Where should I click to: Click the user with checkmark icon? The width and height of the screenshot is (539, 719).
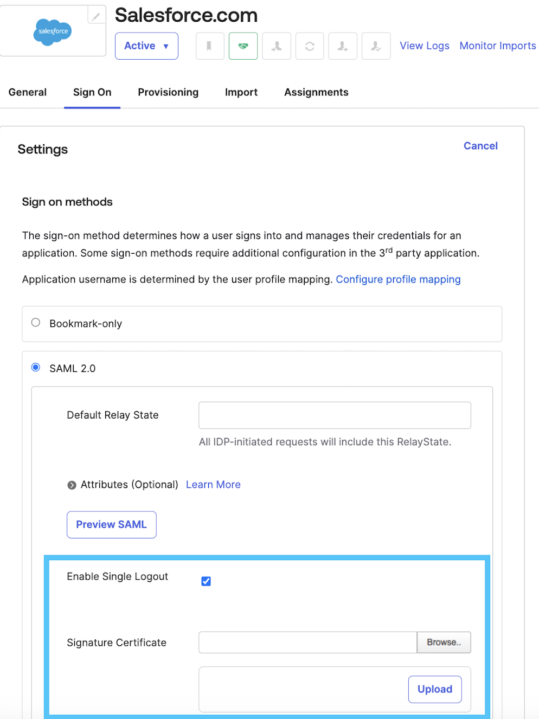376,46
